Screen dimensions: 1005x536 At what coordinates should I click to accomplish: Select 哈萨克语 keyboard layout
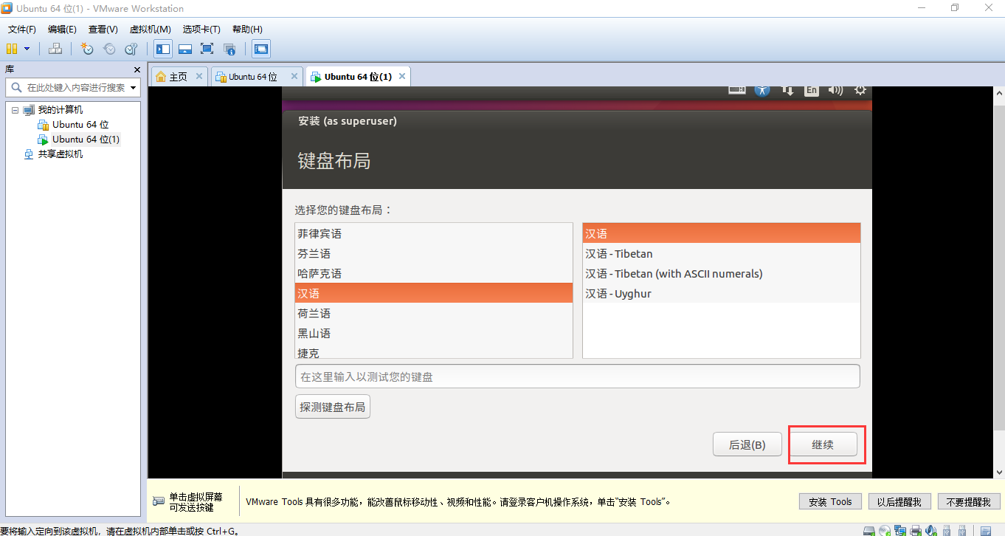(434, 274)
